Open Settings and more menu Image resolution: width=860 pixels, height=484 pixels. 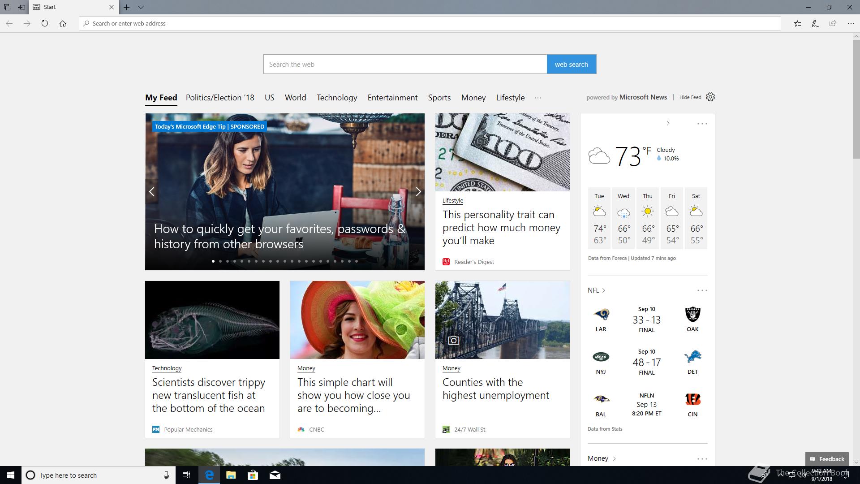pyautogui.click(x=851, y=23)
